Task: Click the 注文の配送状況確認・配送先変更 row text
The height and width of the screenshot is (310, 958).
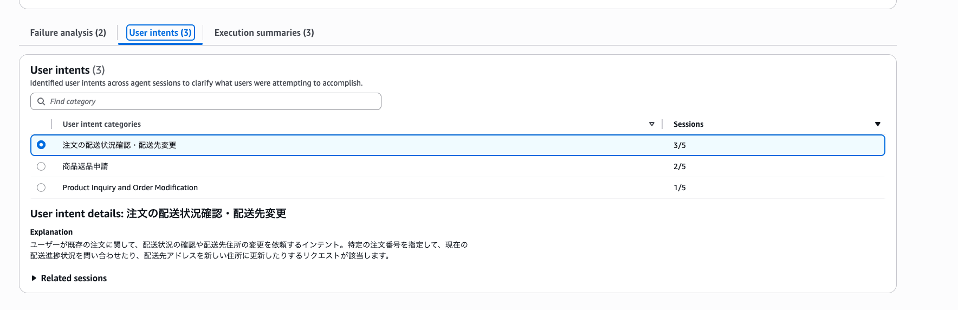Action: [x=119, y=145]
